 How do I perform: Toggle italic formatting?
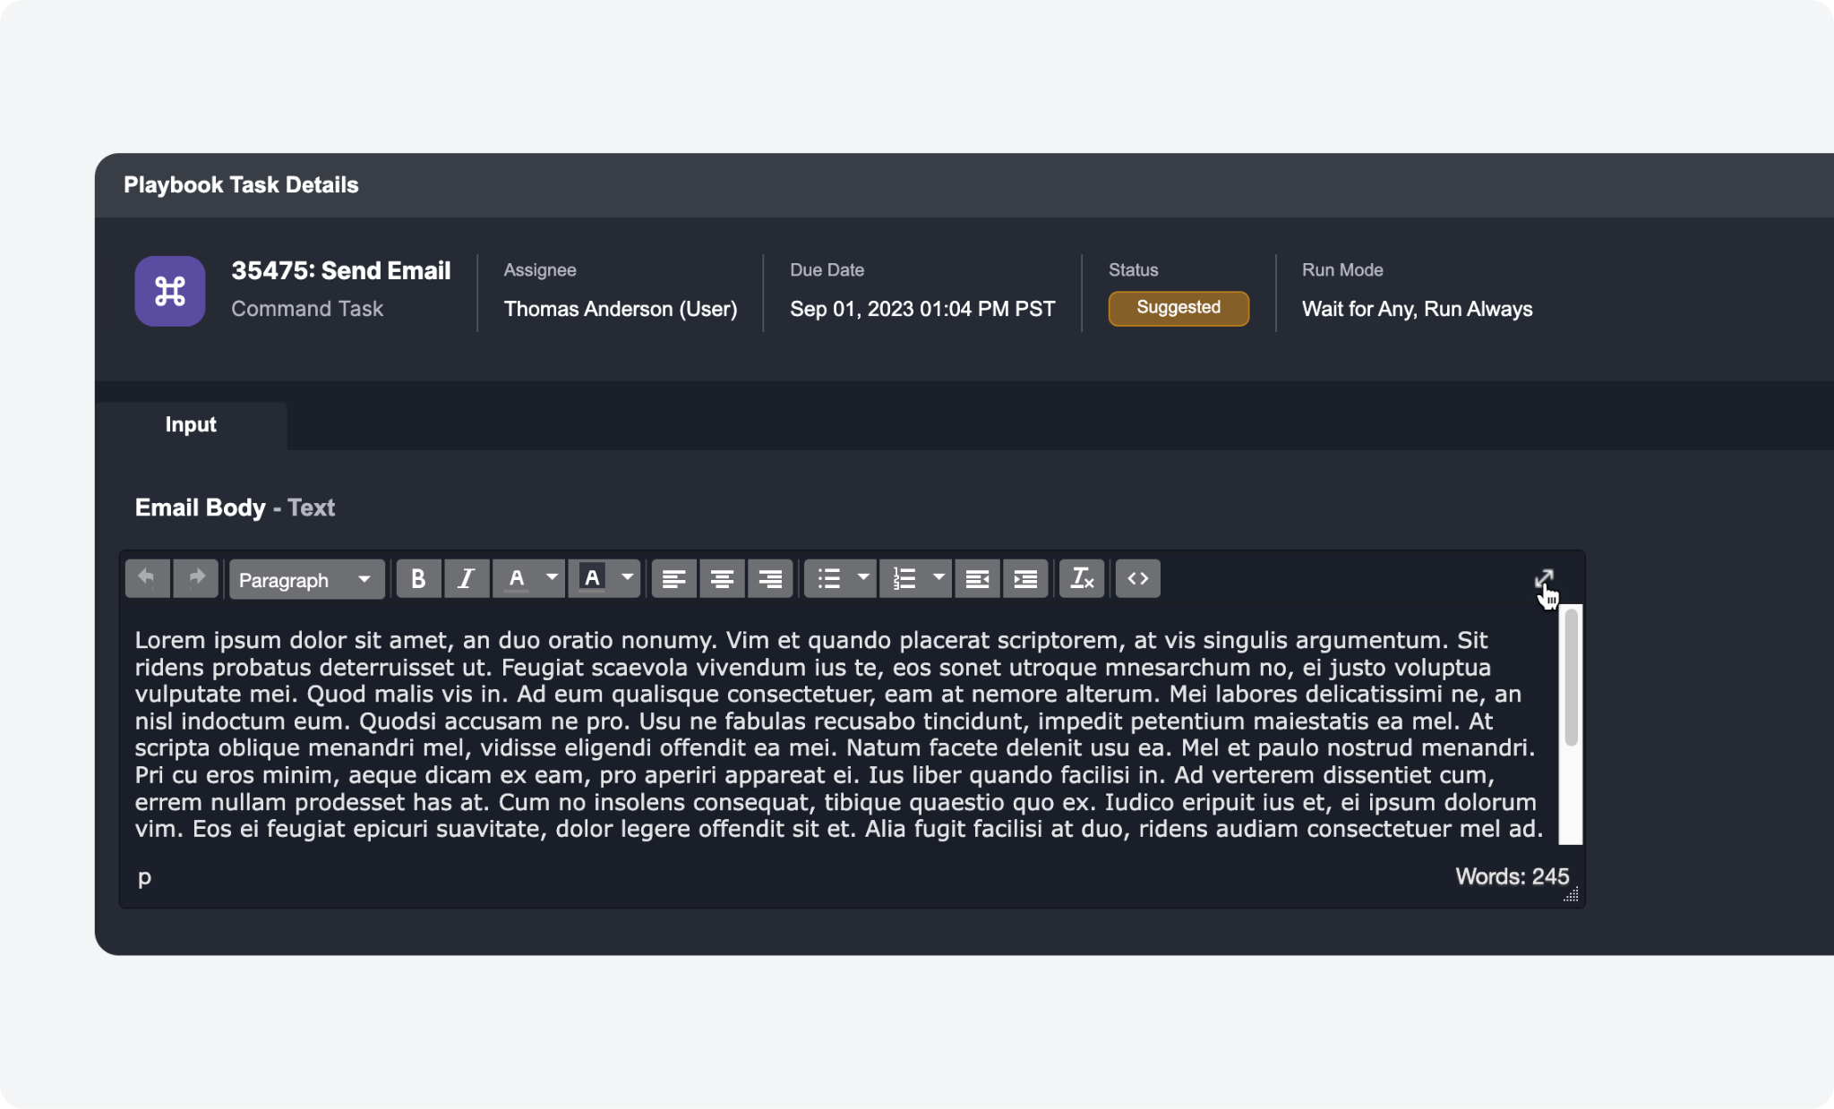click(466, 579)
